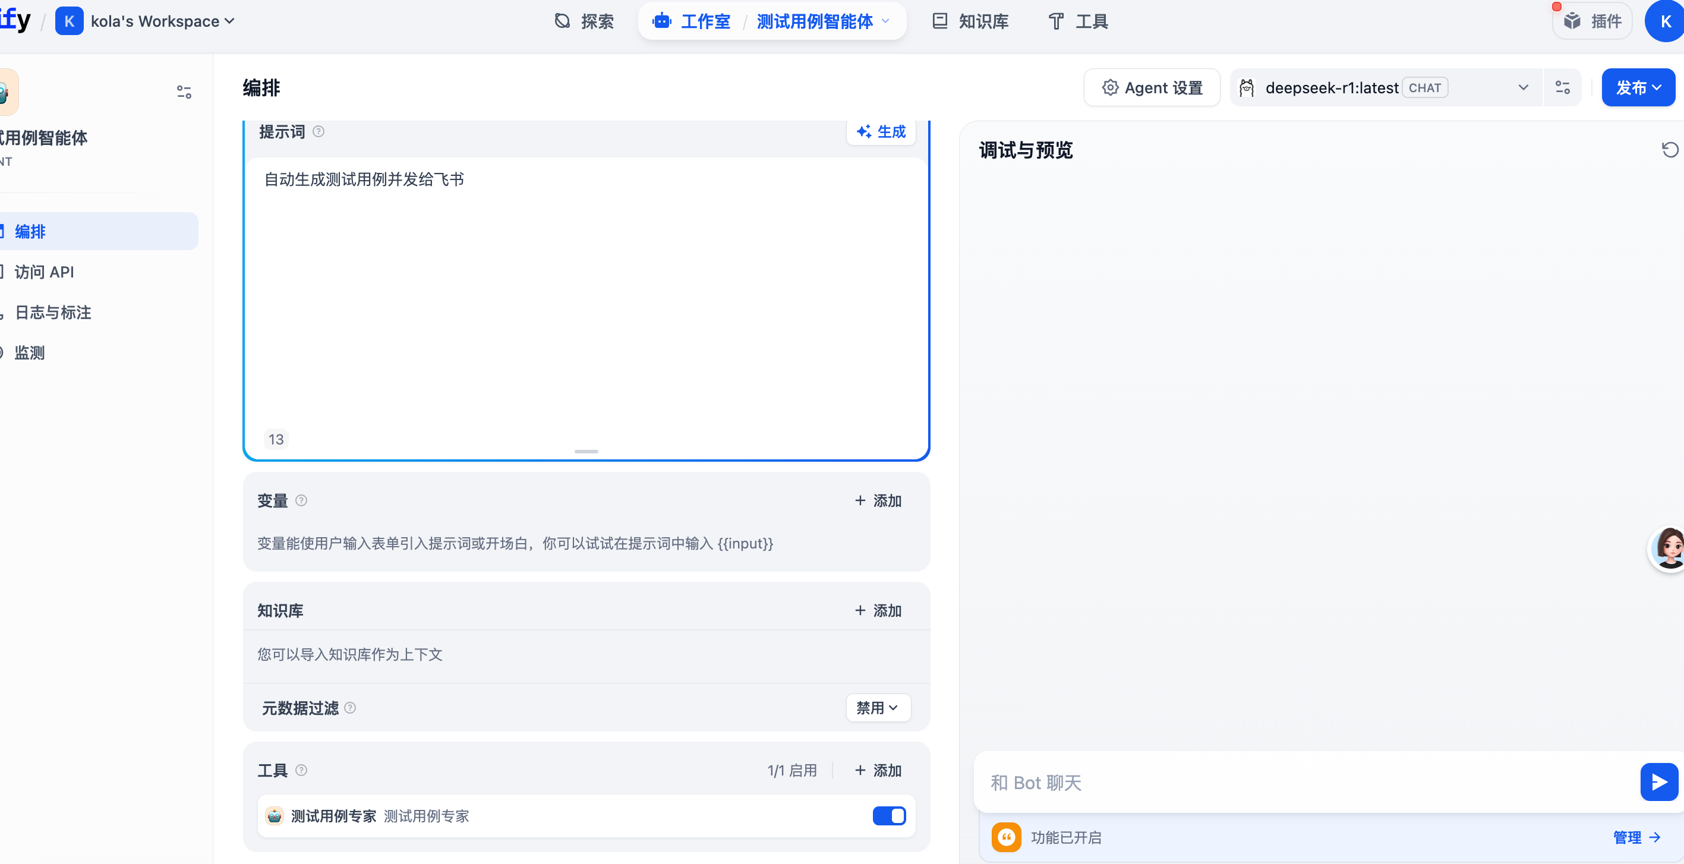Viewport: 1684px width, 864px height.
Task: Click the 测试用例专家 tool icon
Action: pyautogui.click(x=275, y=816)
